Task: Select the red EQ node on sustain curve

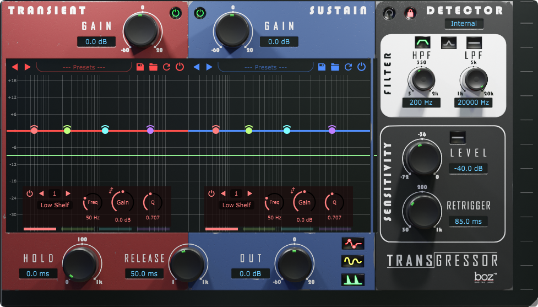Action: click(216, 130)
